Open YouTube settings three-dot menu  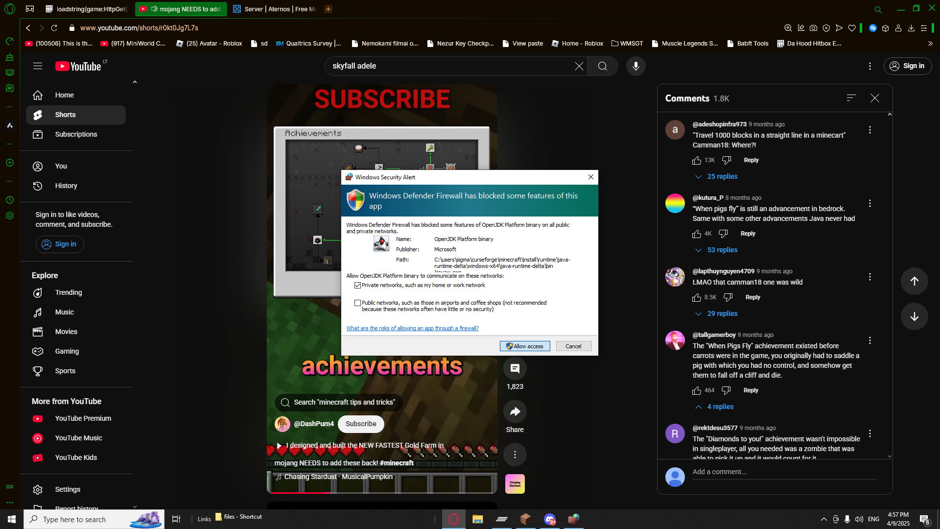tap(870, 66)
